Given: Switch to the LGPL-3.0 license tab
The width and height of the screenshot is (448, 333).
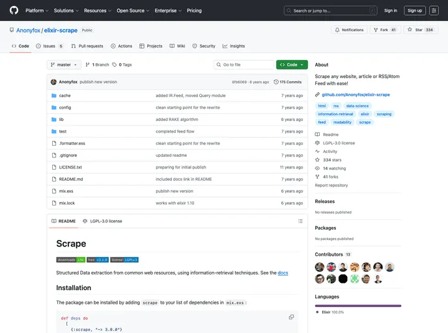Looking at the screenshot, I should point(102,221).
